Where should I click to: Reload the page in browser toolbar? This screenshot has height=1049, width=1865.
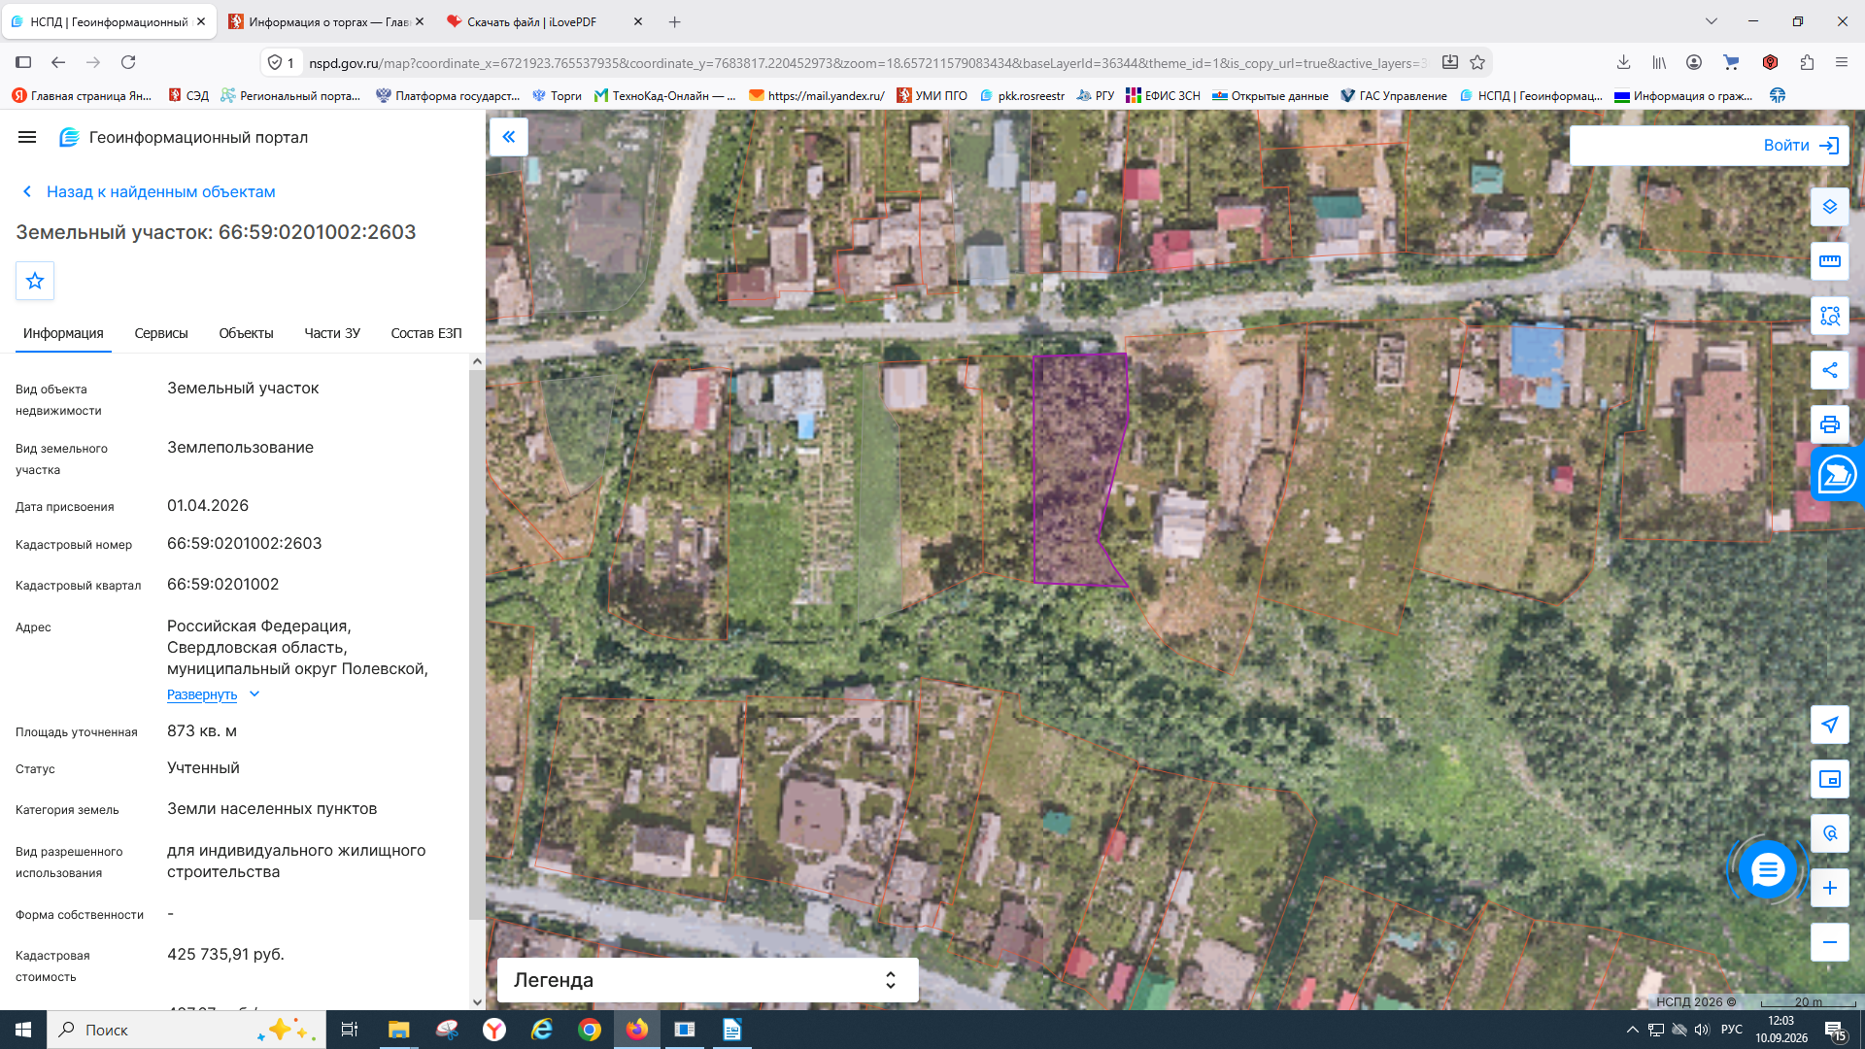128,62
